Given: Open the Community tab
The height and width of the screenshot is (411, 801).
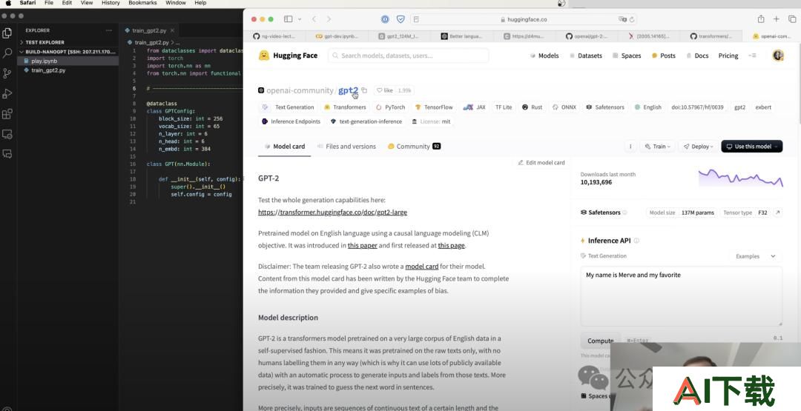Looking at the screenshot, I should coord(414,147).
